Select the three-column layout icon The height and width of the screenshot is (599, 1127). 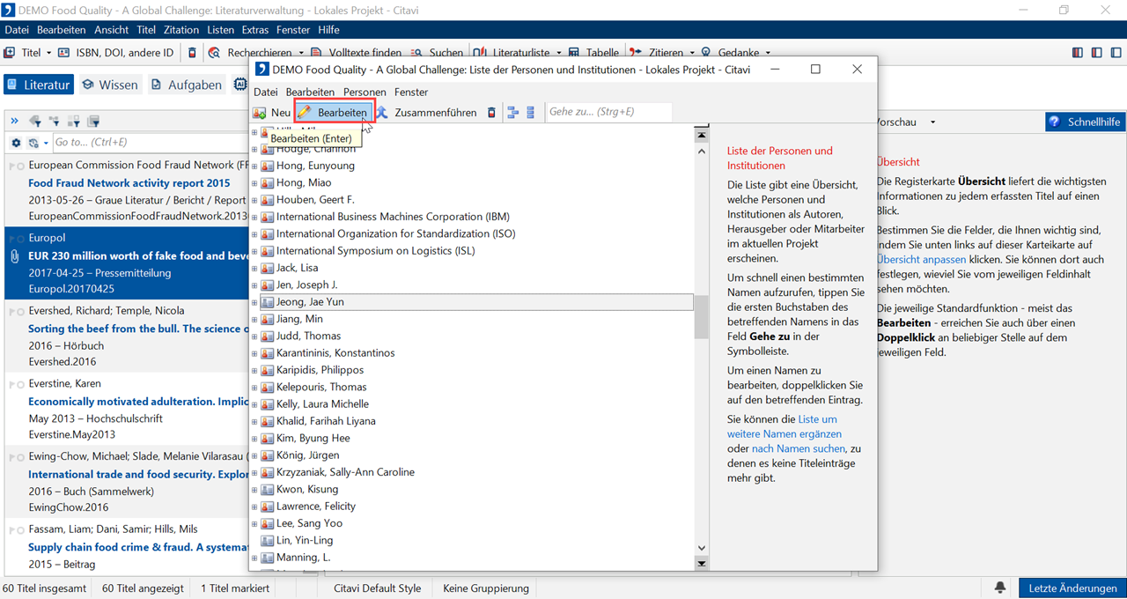pyautogui.click(x=1077, y=53)
